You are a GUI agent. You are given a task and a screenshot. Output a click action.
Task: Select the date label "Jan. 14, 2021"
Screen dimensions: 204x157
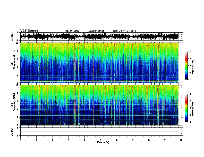[x=72, y=31]
